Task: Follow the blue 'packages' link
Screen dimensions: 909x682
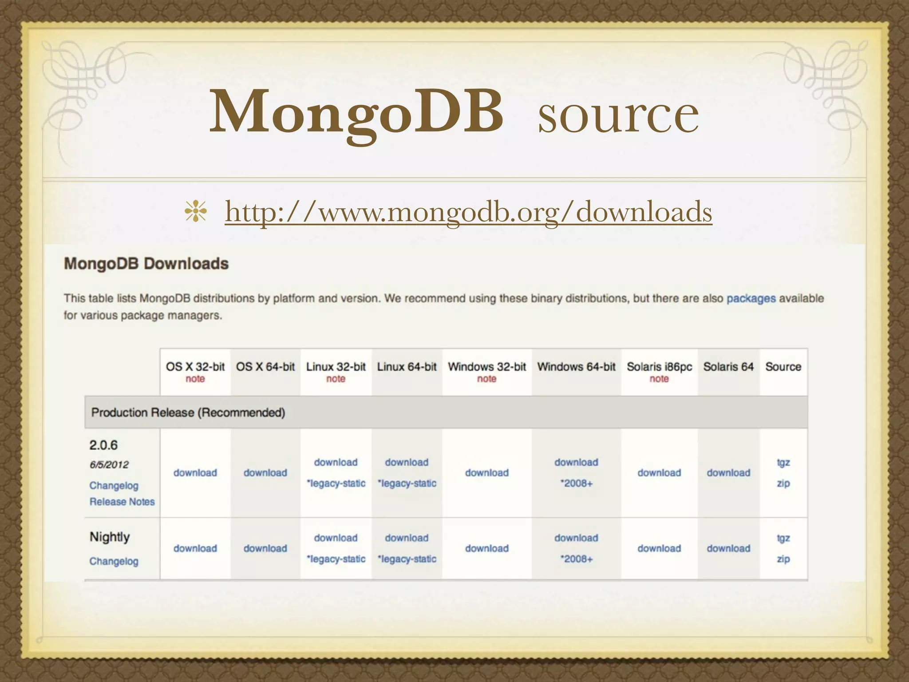Action: (751, 298)
